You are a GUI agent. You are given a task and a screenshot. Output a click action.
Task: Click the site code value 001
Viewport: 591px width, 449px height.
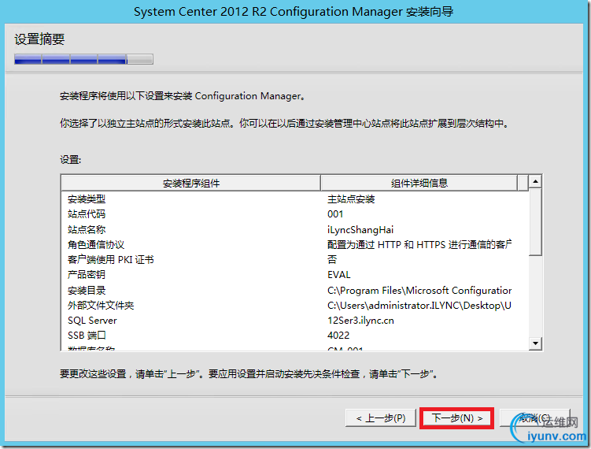click(x=335, y=214)
